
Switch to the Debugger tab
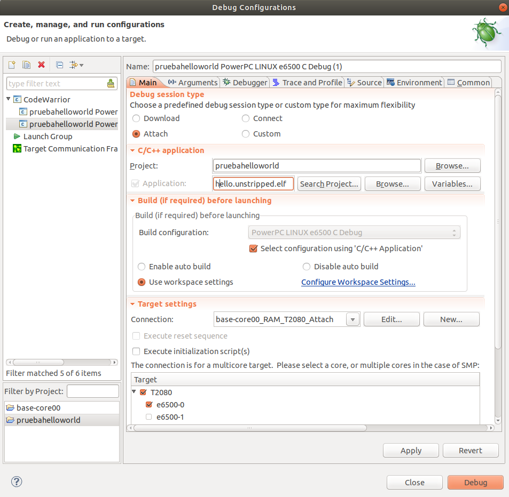click(245, 83)
